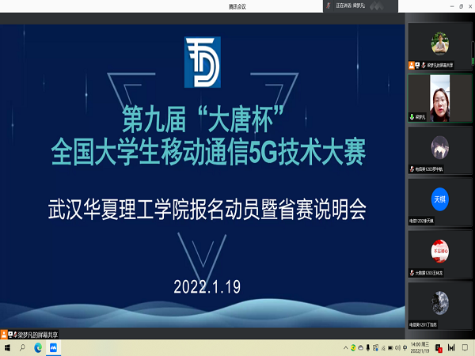Switch the Chinese input method indicator

pyautogui.click(x=405, y=348)
